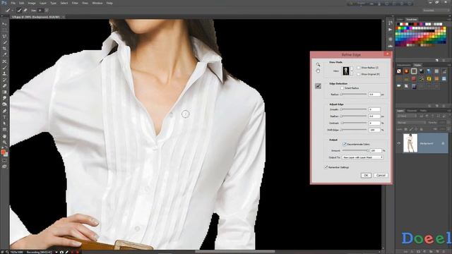Uncheck Decontaminate Colors
The width and height of the screenshot is (452, 254).
click(344, 144)
